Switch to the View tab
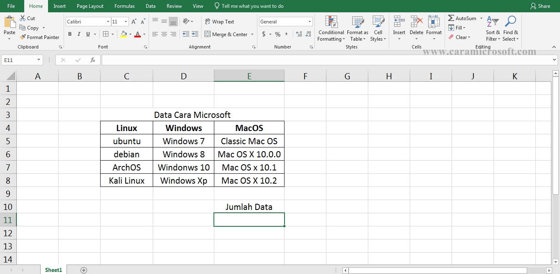 [198, 6]
